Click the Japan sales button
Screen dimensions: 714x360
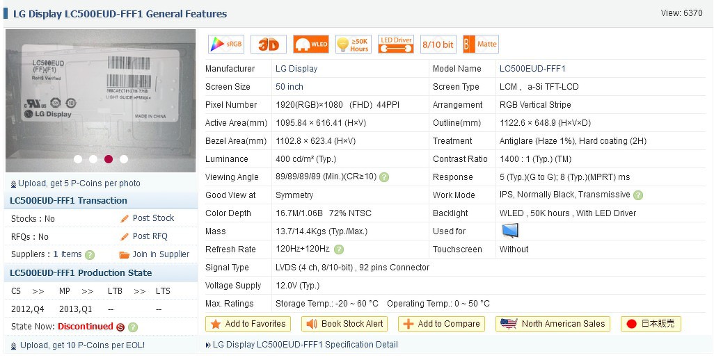tap(651, 324)
